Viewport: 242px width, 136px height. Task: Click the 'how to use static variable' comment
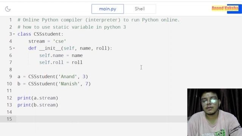[x=71, y=27]
